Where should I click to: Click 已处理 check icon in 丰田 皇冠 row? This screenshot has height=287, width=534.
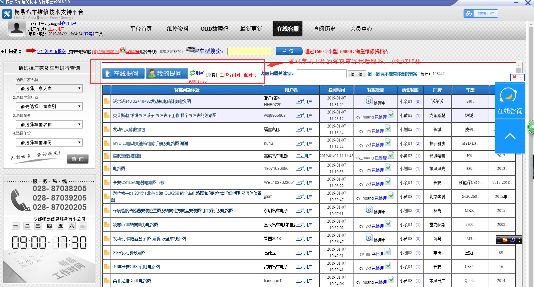coord(388,252)
